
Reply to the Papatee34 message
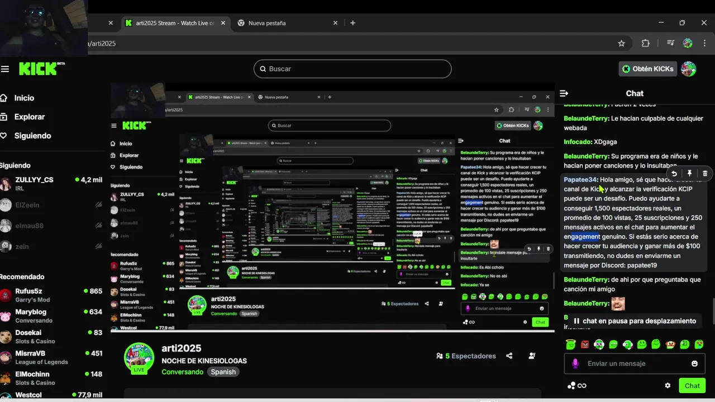click(674, 174)
